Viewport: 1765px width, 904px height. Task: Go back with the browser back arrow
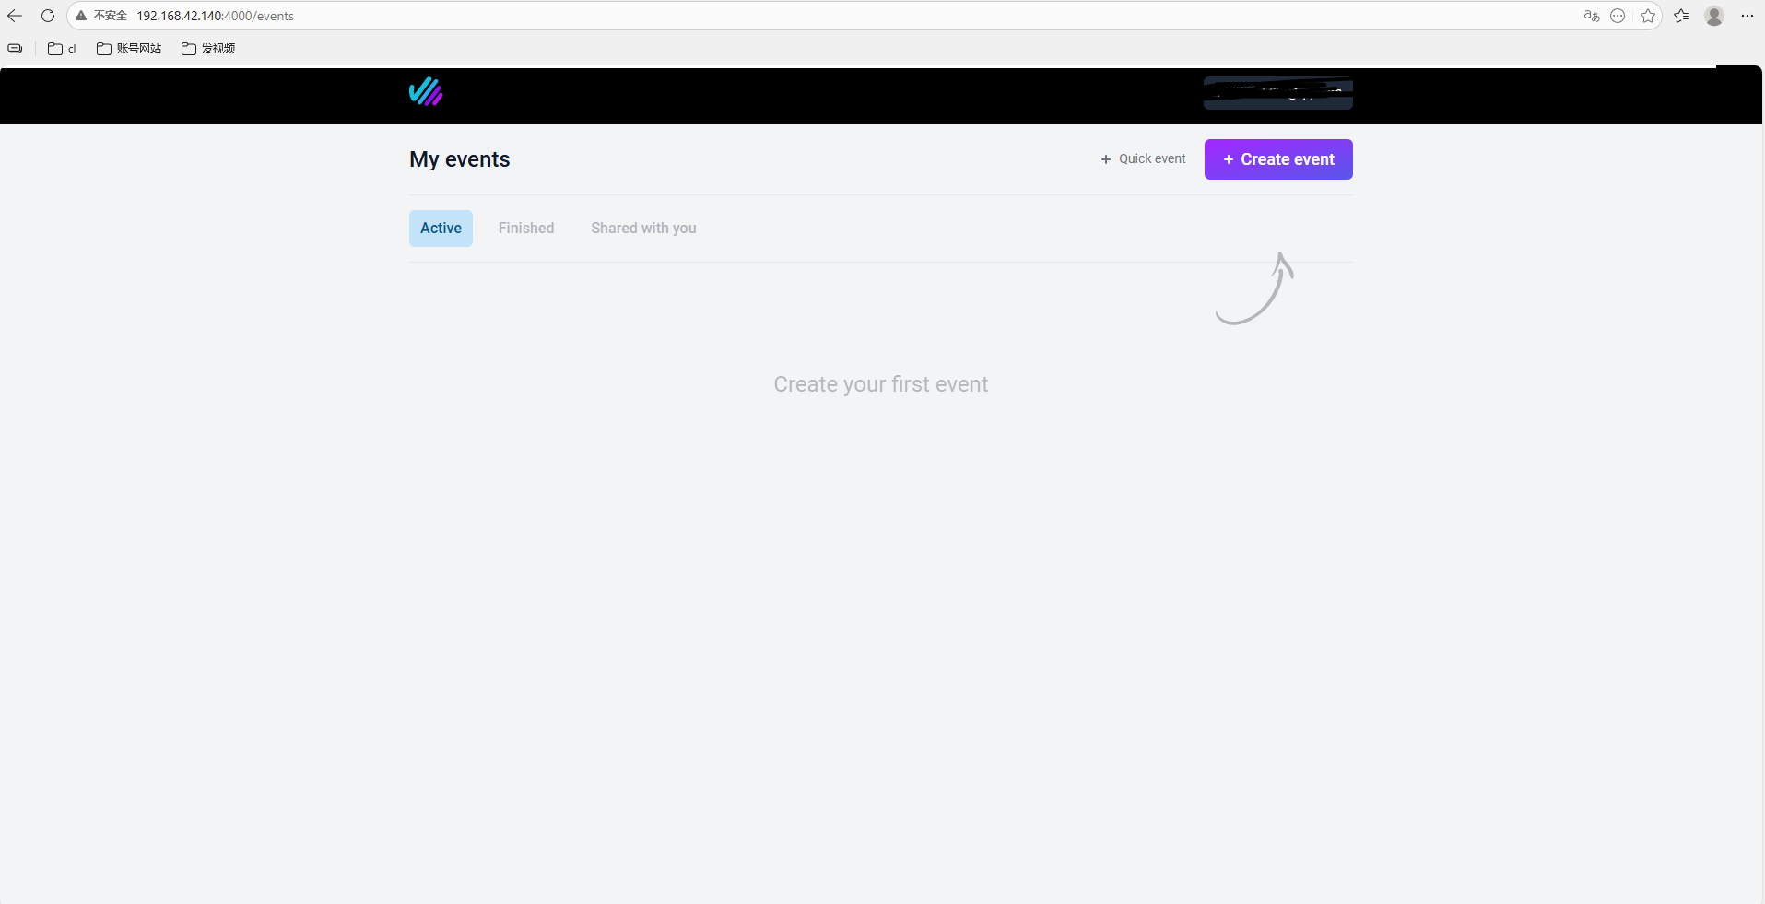click(x=15, y=16)
